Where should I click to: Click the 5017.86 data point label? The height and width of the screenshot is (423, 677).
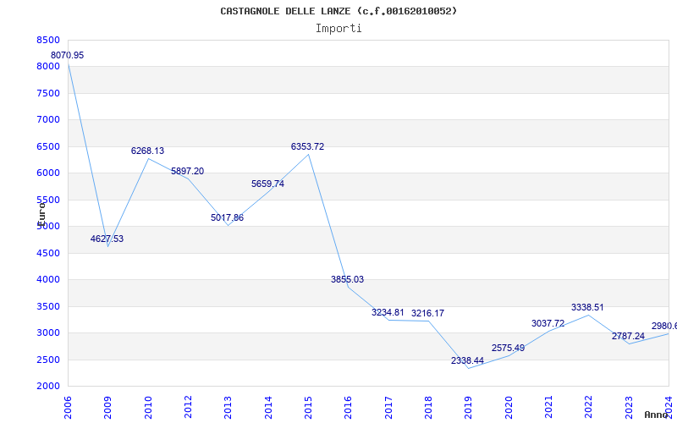point(227,217)
